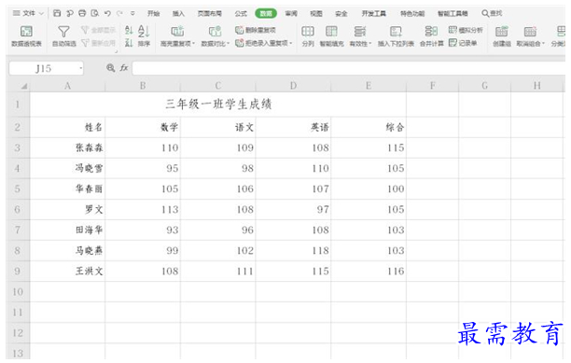The height and width of the screenshot is (363, 571).
Task: Select 王洪文's 综合 score 116
Action: [x=369, y=271]
